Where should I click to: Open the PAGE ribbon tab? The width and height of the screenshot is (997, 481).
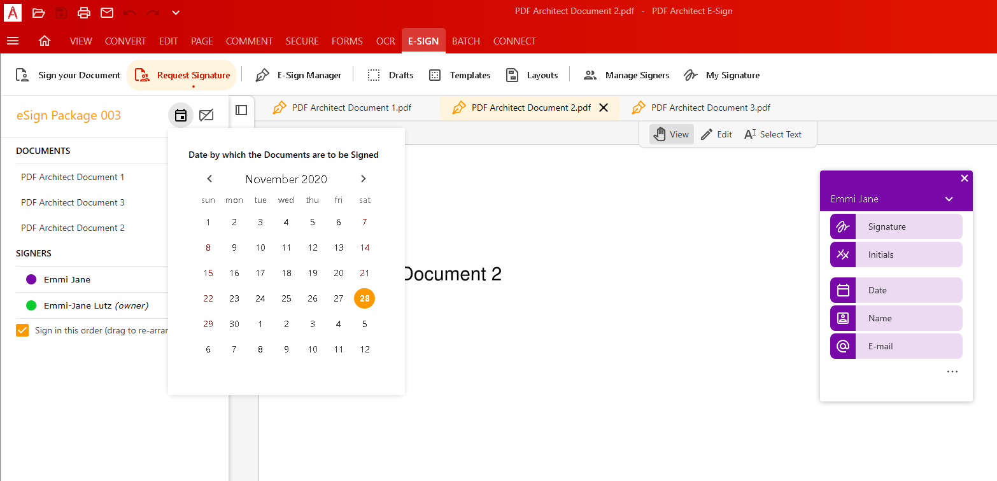202,41
